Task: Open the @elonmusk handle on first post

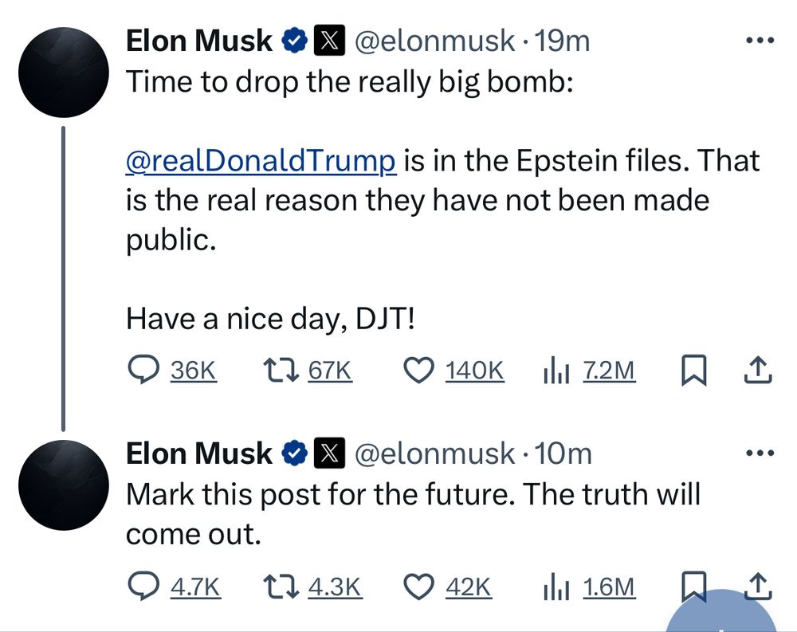Action: (434, 41)
